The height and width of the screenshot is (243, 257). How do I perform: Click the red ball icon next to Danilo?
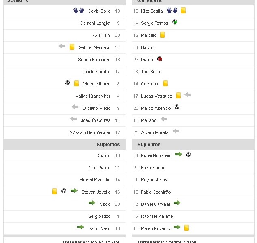tap(159, 59)
